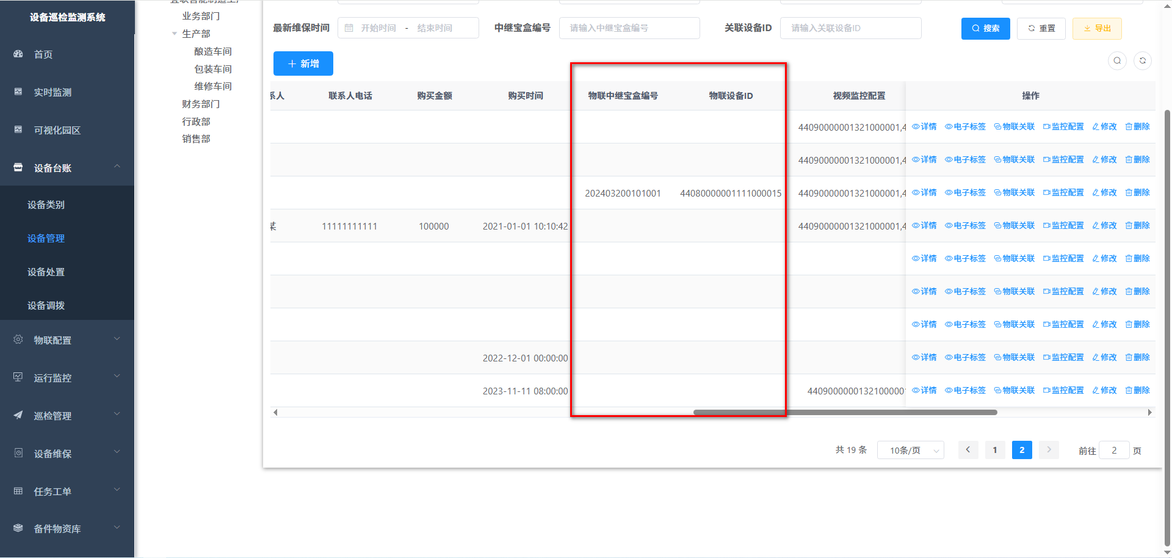Click 监控配置 in the third table row
Image resolution: width=1172 pixels, height=558 pixels.
tap(1063, 193)
